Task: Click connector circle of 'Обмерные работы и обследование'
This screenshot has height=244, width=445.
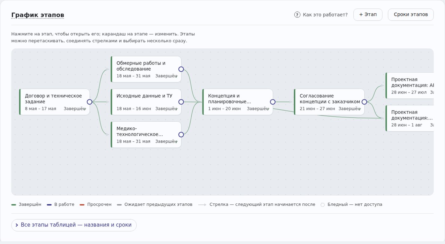Action: click(181, 69)
